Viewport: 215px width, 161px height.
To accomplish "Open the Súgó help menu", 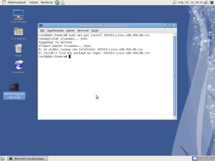I will click(95, 30).
